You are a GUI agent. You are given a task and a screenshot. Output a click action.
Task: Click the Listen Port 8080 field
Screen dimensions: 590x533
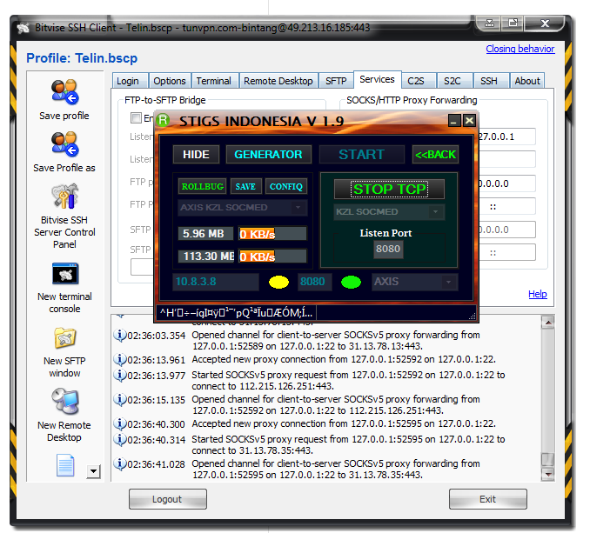pyautogui.click(x=388, y=250)
